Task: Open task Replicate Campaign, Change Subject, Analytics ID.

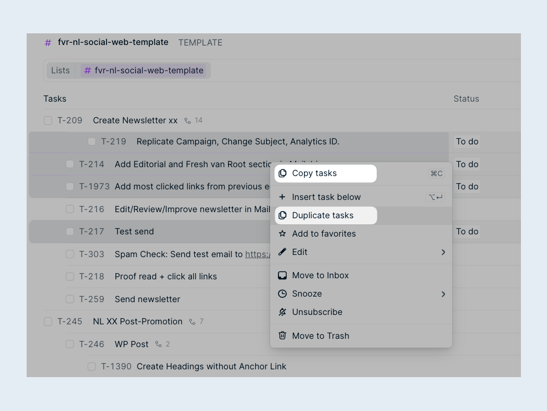Action: [x=238, y=142]
